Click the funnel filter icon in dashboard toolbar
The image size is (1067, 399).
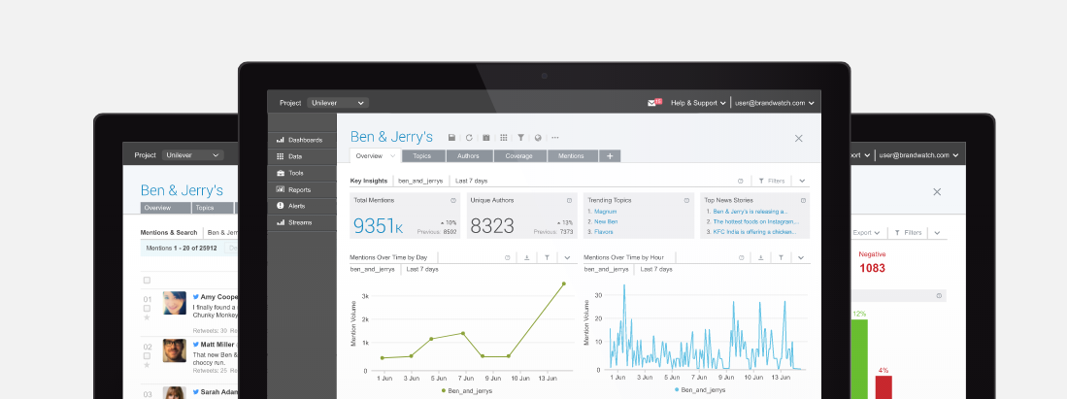[x=520, y=138]
